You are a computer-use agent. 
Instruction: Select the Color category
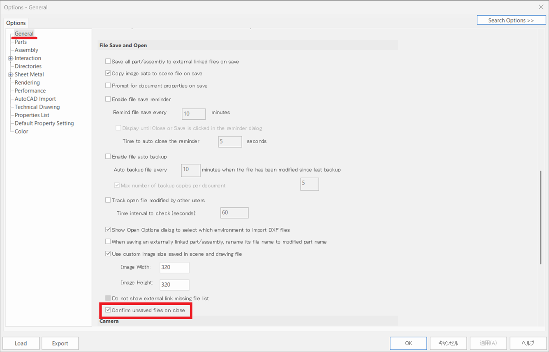click(21, 132)
